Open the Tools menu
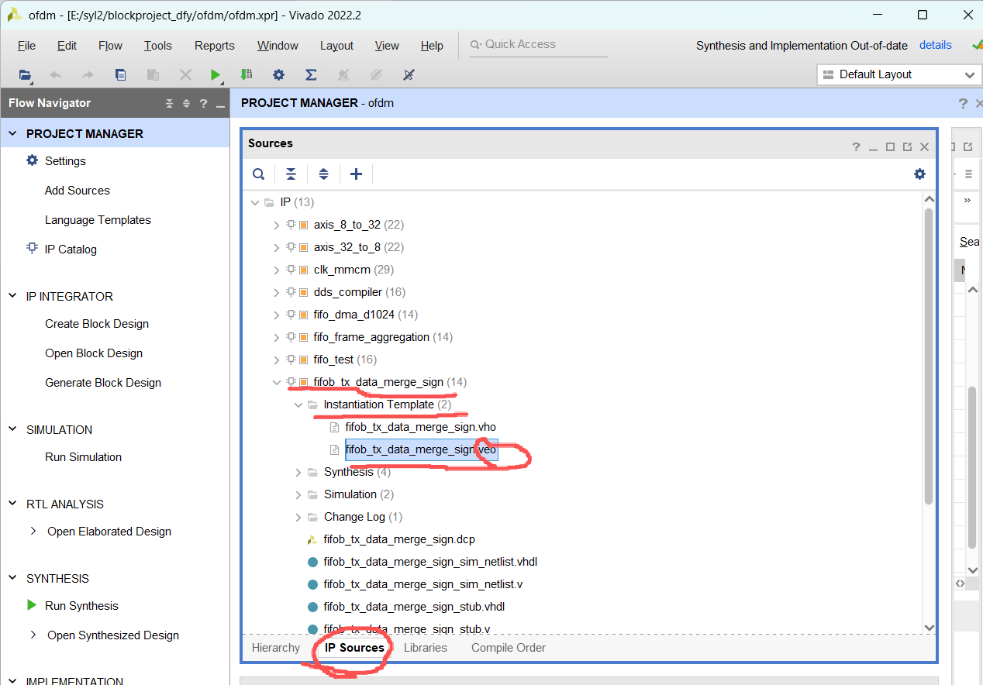Viewport: 983px width, 685px height. pyautogui.click(x=157, y=46)
